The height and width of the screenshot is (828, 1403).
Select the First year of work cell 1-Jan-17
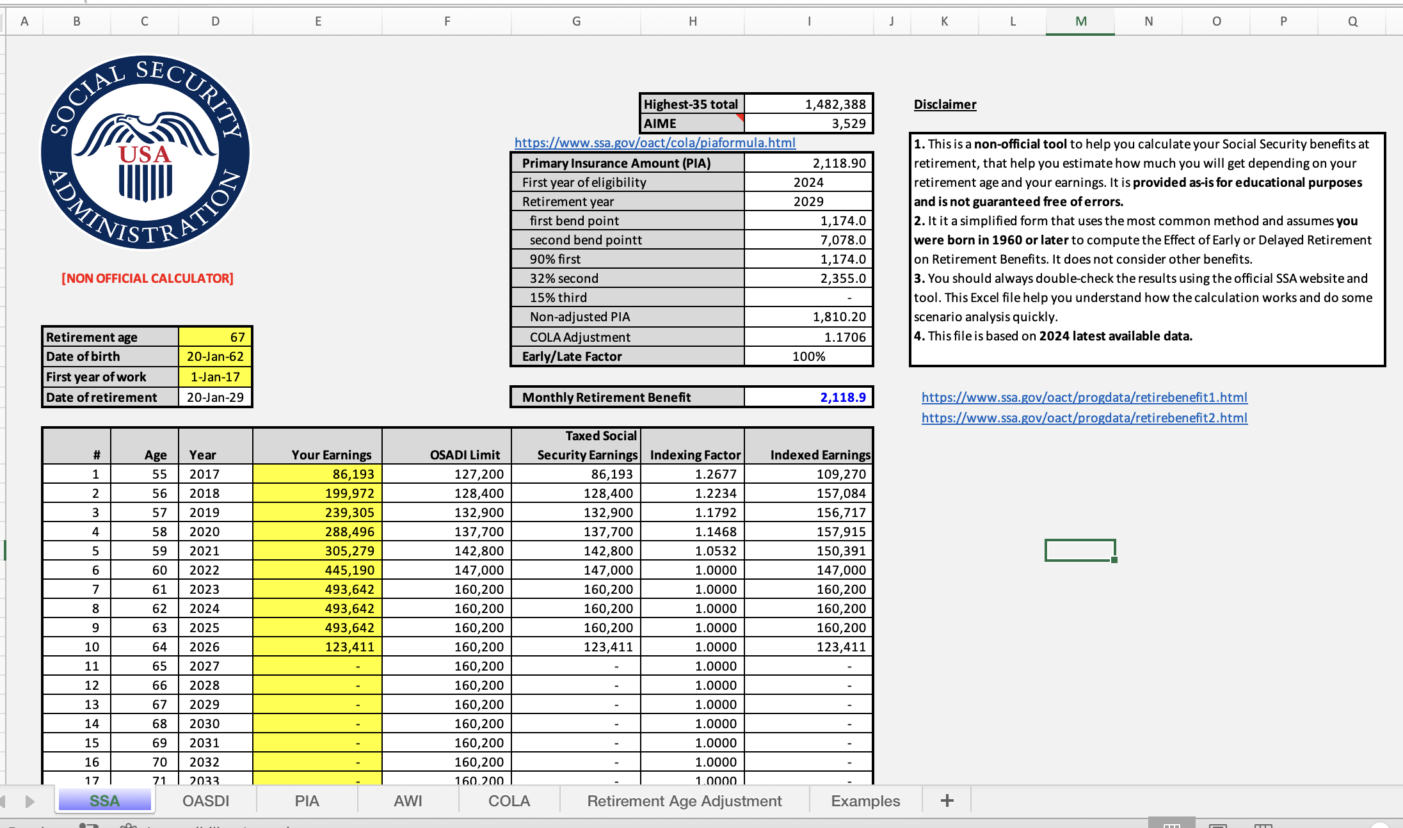click(215, 377)
